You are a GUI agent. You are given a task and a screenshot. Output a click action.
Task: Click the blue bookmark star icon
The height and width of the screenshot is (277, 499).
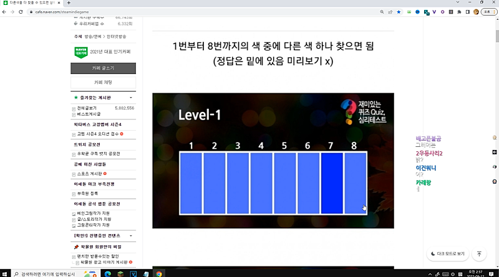(x=399, y=12)
